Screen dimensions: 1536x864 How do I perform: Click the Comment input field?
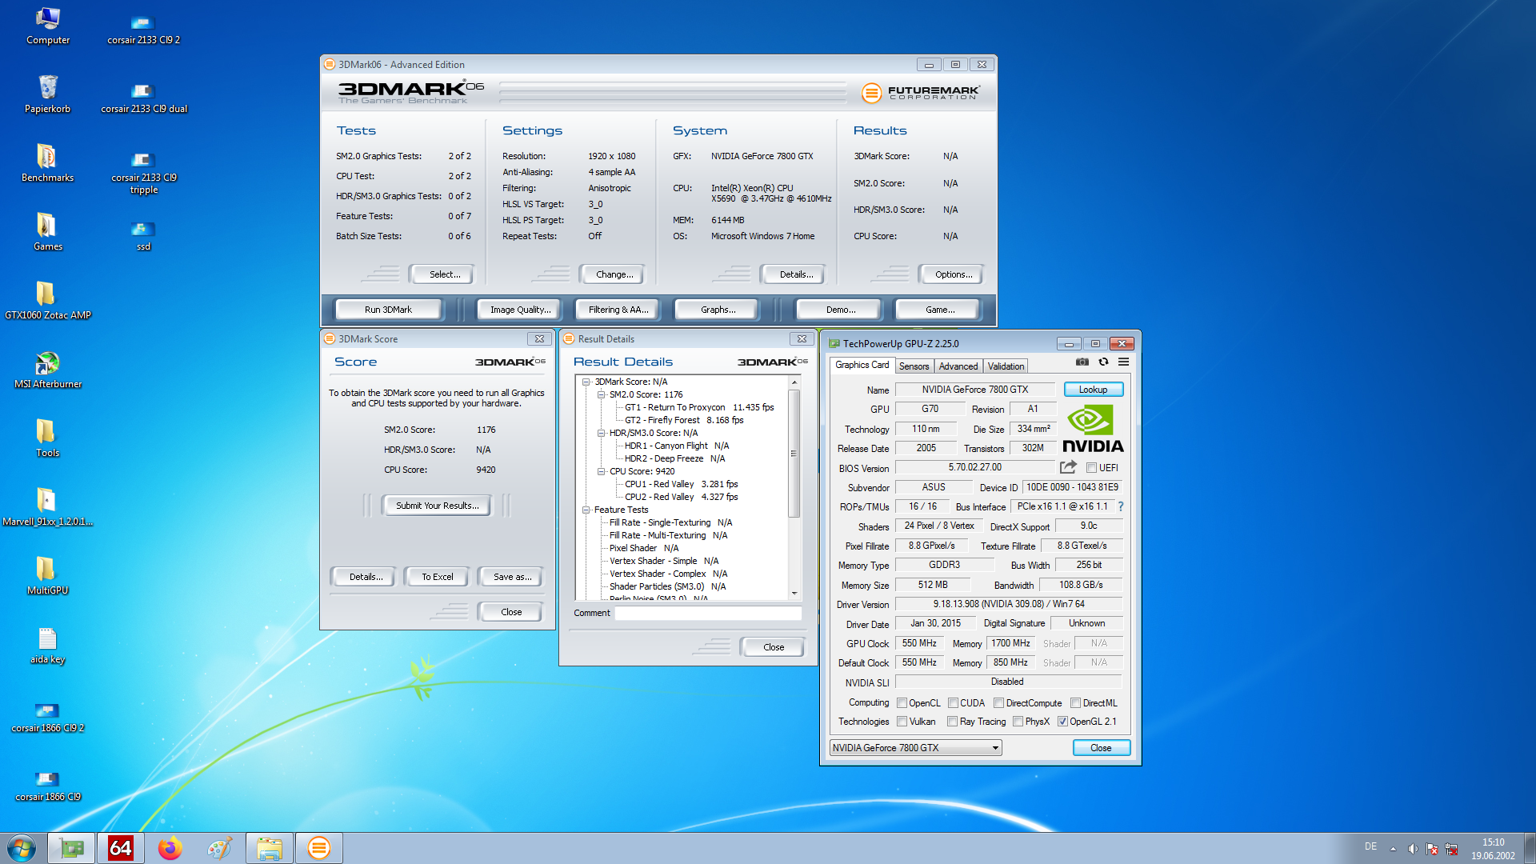(x=707, y=614)
